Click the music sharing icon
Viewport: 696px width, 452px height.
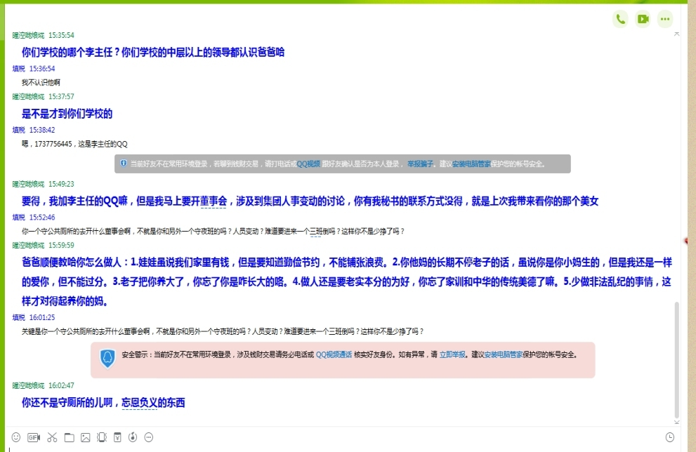click(x=133, y=437)
